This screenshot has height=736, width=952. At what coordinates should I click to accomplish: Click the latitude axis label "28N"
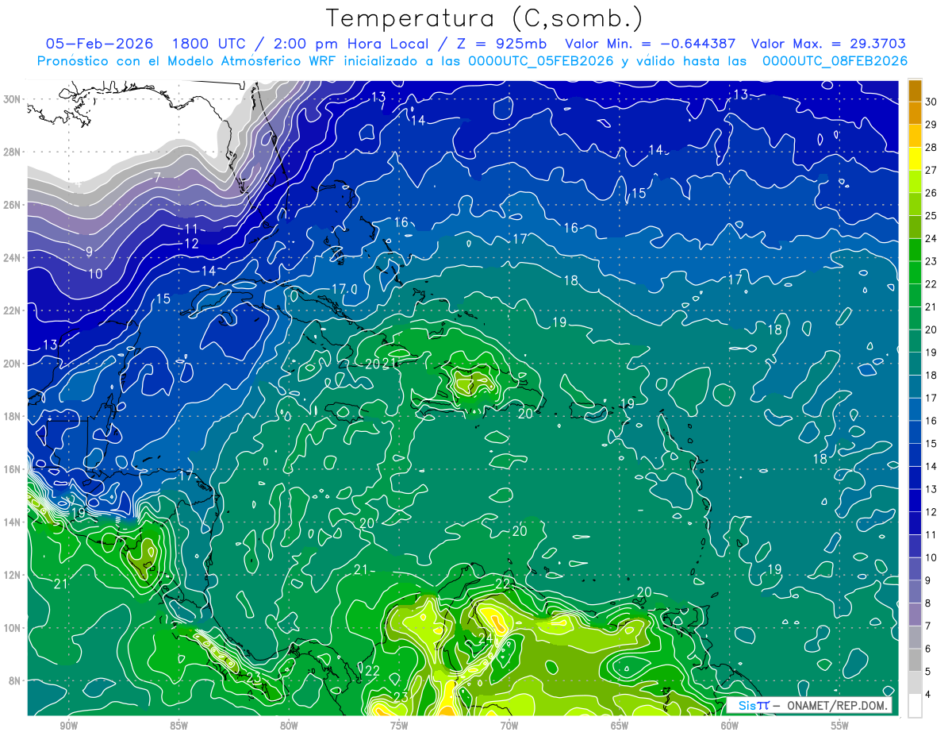pyautogui.click(x=13, y=152)
